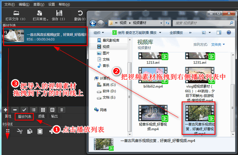Click the 打开其他 toolbar icon
The width and height of the screenshot is (238, 155).
(x=39, y=13)
